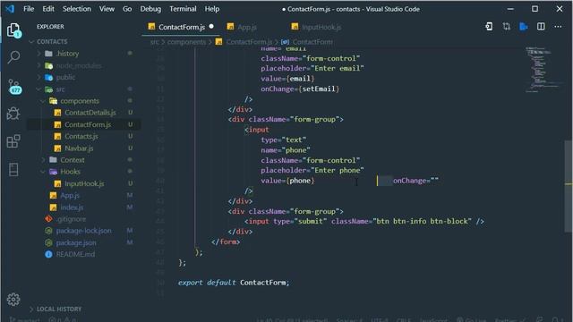Click the src breadcrumb segment
This screenshot has width=573, height=322.
click(x=155, y=42)
